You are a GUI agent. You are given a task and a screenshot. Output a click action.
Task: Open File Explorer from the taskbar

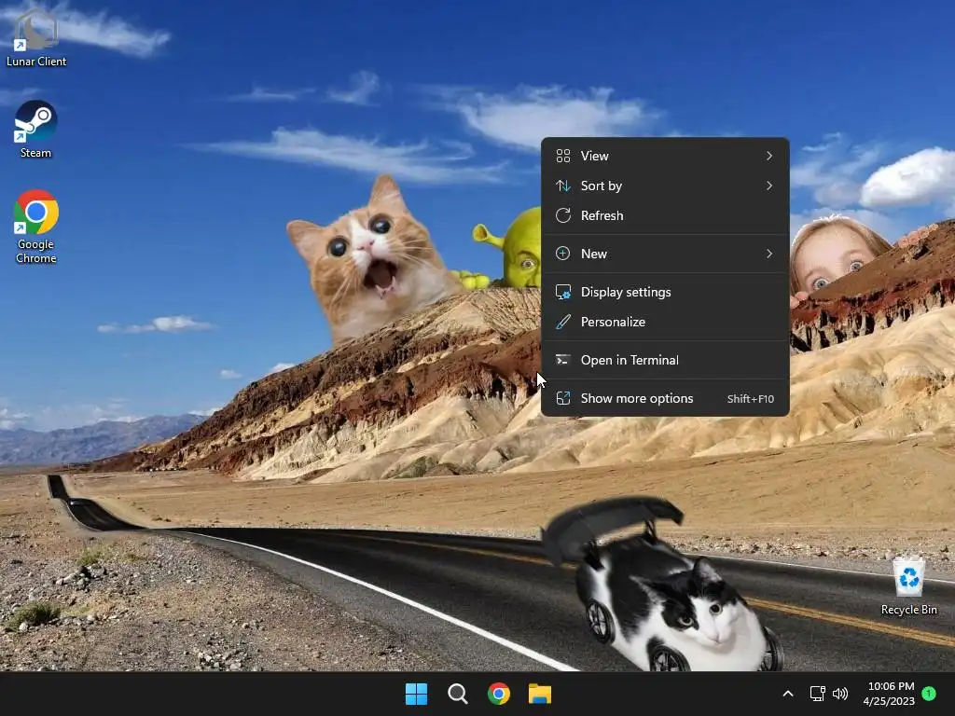point(540,694)
